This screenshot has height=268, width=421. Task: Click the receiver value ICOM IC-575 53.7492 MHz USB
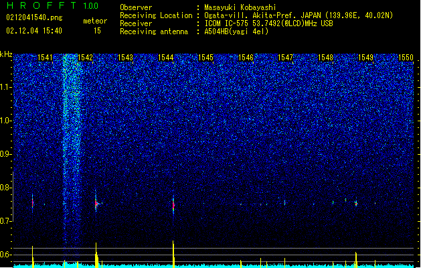268,23
